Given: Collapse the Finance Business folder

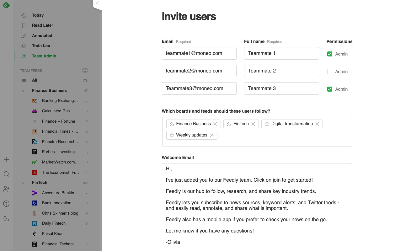Looking at the screenshot, I should (x=24, y=91).
